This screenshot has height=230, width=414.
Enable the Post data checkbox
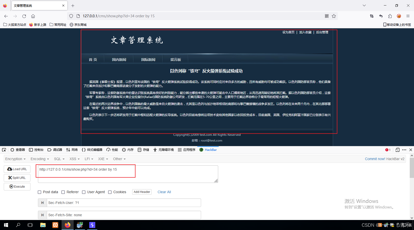pyautogui.click(x=39, y=192)
